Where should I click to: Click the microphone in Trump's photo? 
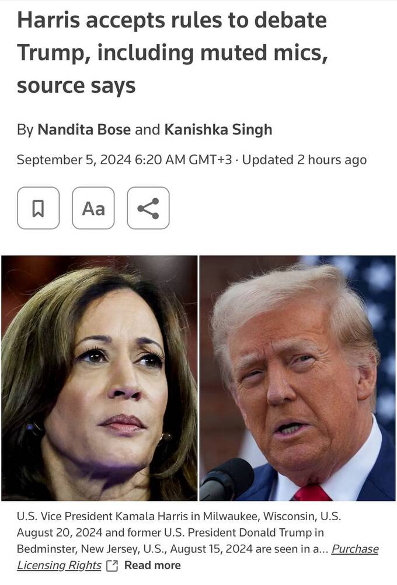click(228, 479)
